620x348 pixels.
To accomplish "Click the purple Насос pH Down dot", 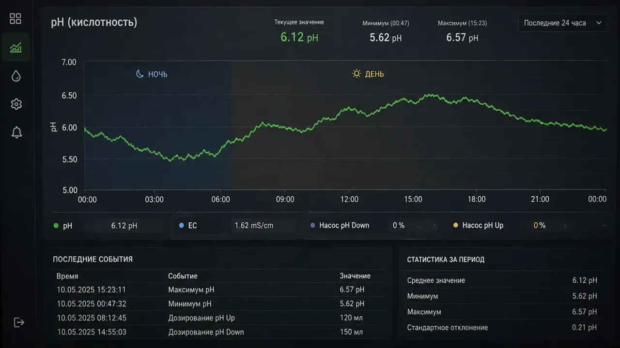I will pos(312,225).
